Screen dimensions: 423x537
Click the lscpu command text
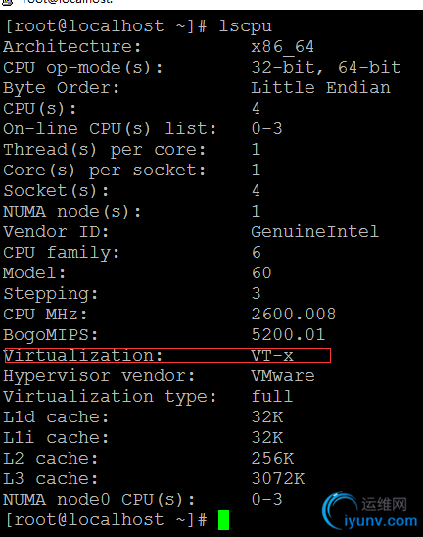coord(245,26)
